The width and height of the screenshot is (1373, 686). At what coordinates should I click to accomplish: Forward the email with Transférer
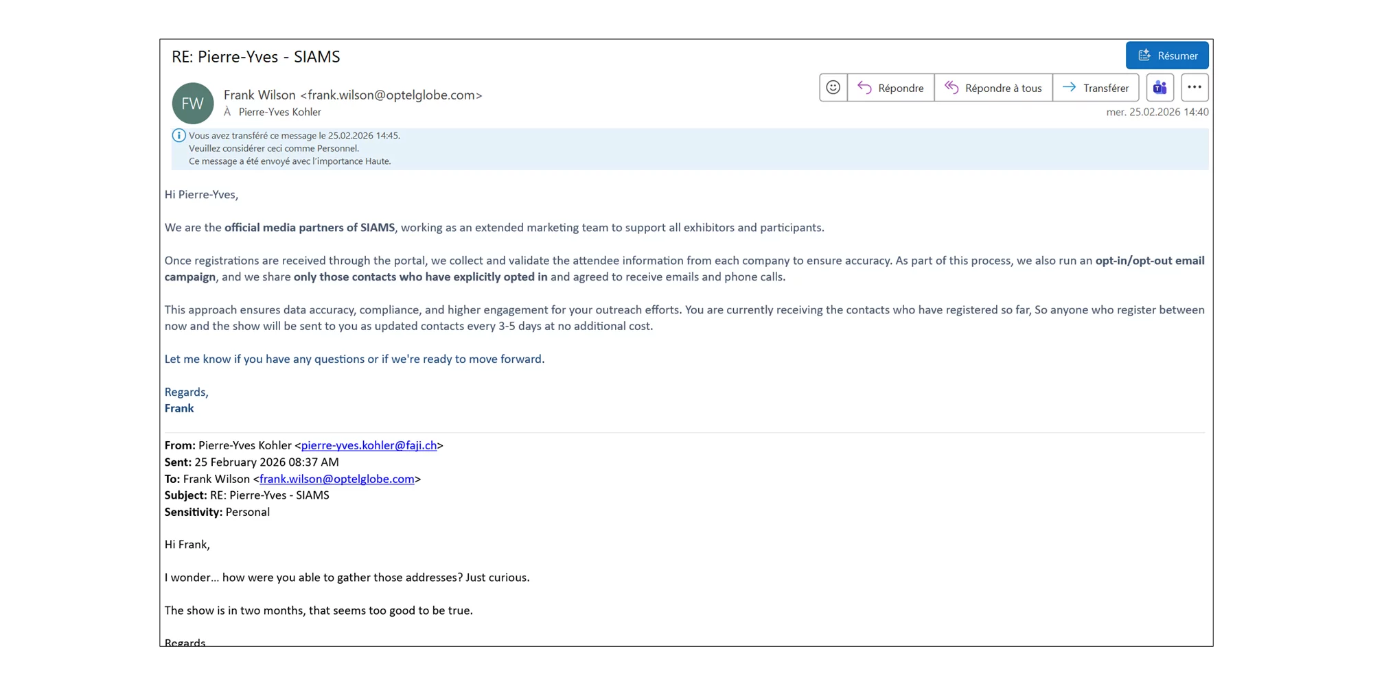1095,88
